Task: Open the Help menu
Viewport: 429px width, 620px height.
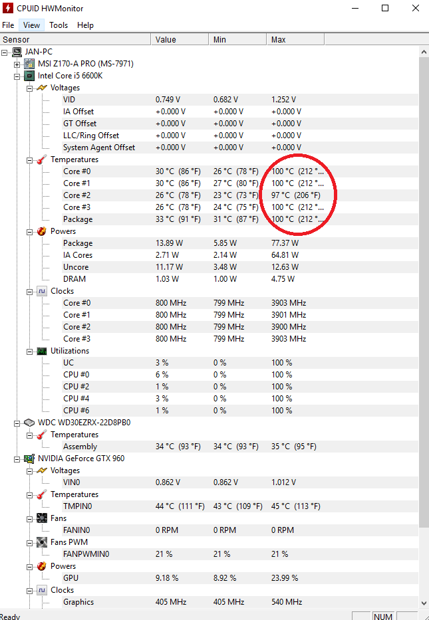Action: (x=85, y=25)
